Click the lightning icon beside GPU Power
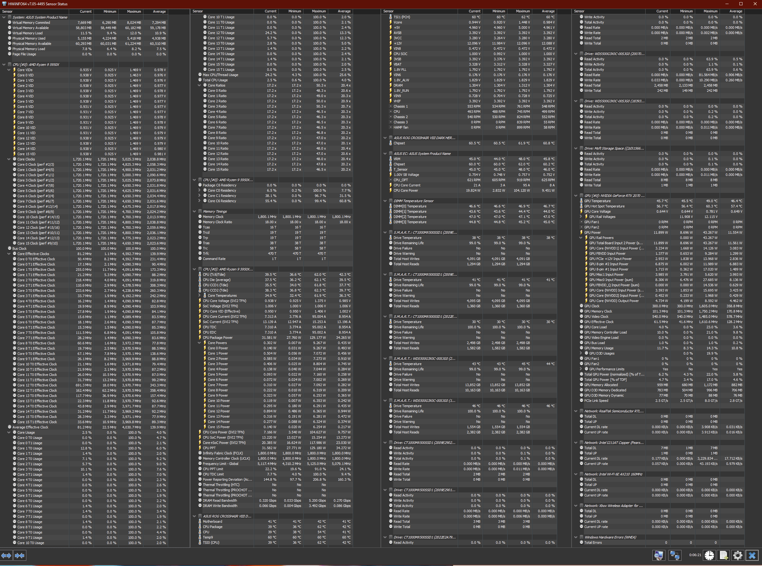 click(x=581, y=232)
